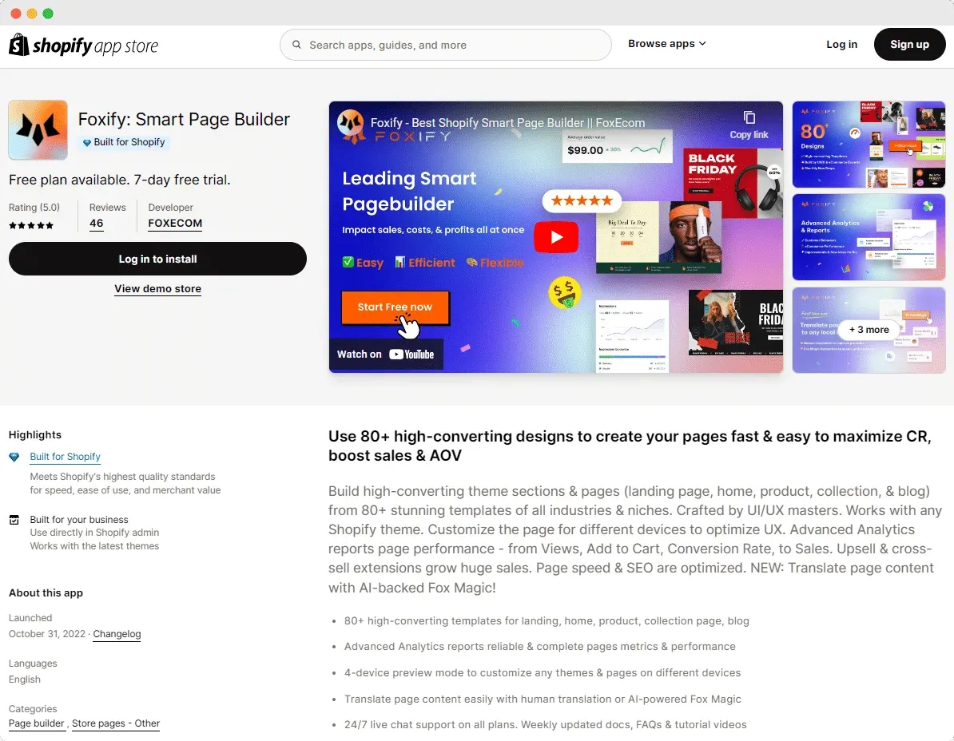Click the Built for Shopify highlight link
Screen dimensions: 954x741
click(65, 457)
